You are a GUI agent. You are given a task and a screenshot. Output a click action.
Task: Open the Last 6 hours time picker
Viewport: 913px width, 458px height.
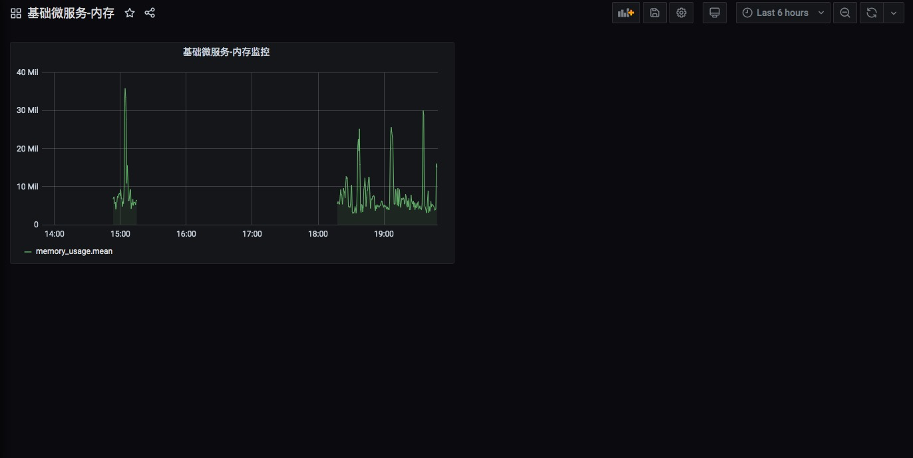tap(783, 13)
